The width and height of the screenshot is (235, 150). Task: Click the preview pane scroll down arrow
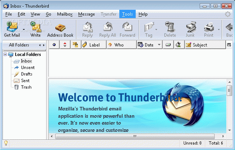(230, 130)
